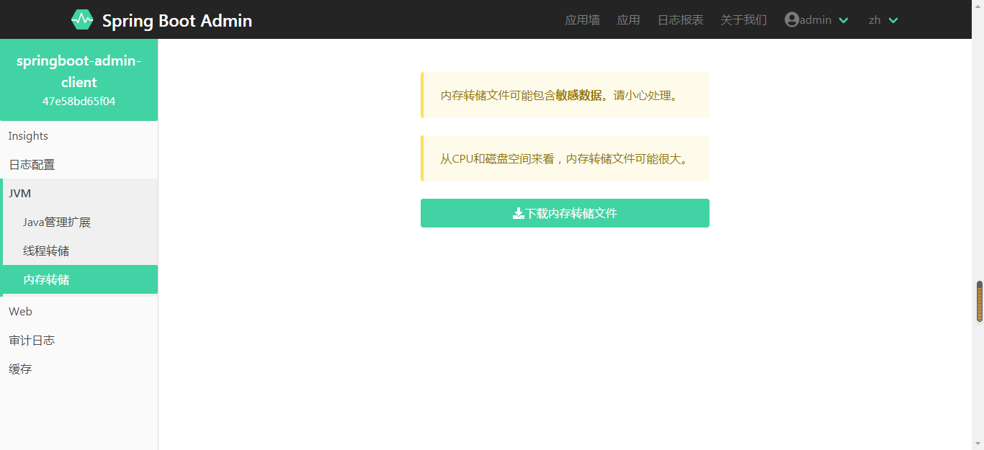Click the CPU and disk space warning message
This screenshot has width=984, height=450.
point(565,158)
